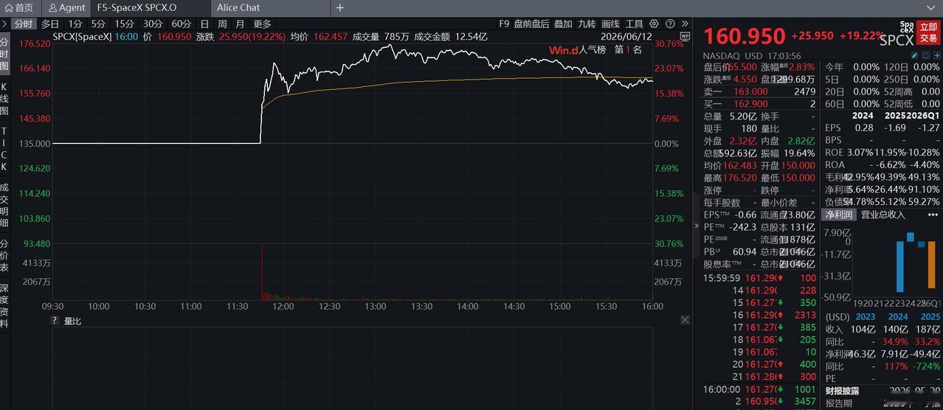The height and width of the screenshot is (410, 943).
Task: Switch to monthly 月 chart
Action: coord(241,24)
